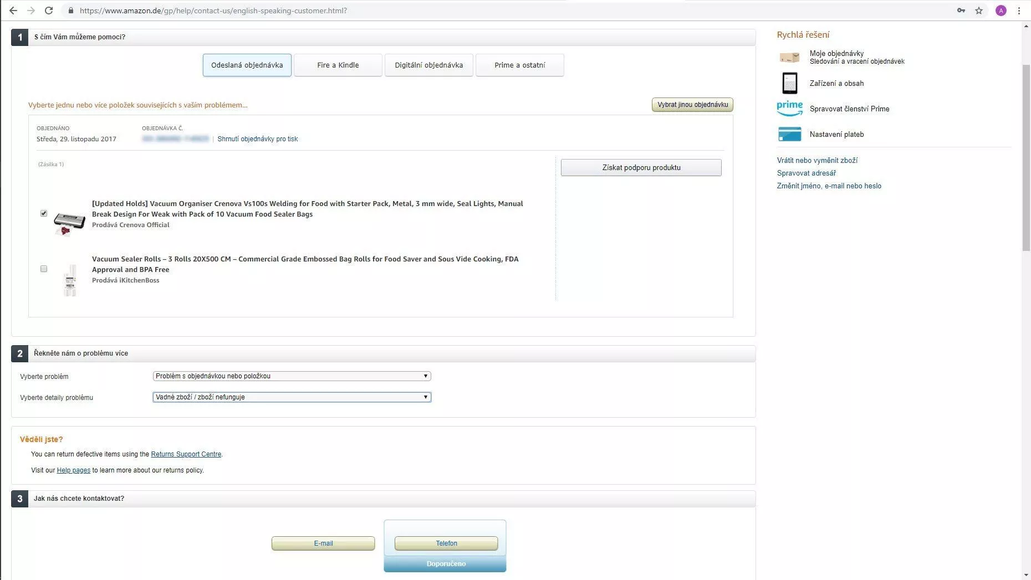Open the Vyberte problém dropdown
1031x580 pixels.
pyautogui.click(x=292, y=376)
